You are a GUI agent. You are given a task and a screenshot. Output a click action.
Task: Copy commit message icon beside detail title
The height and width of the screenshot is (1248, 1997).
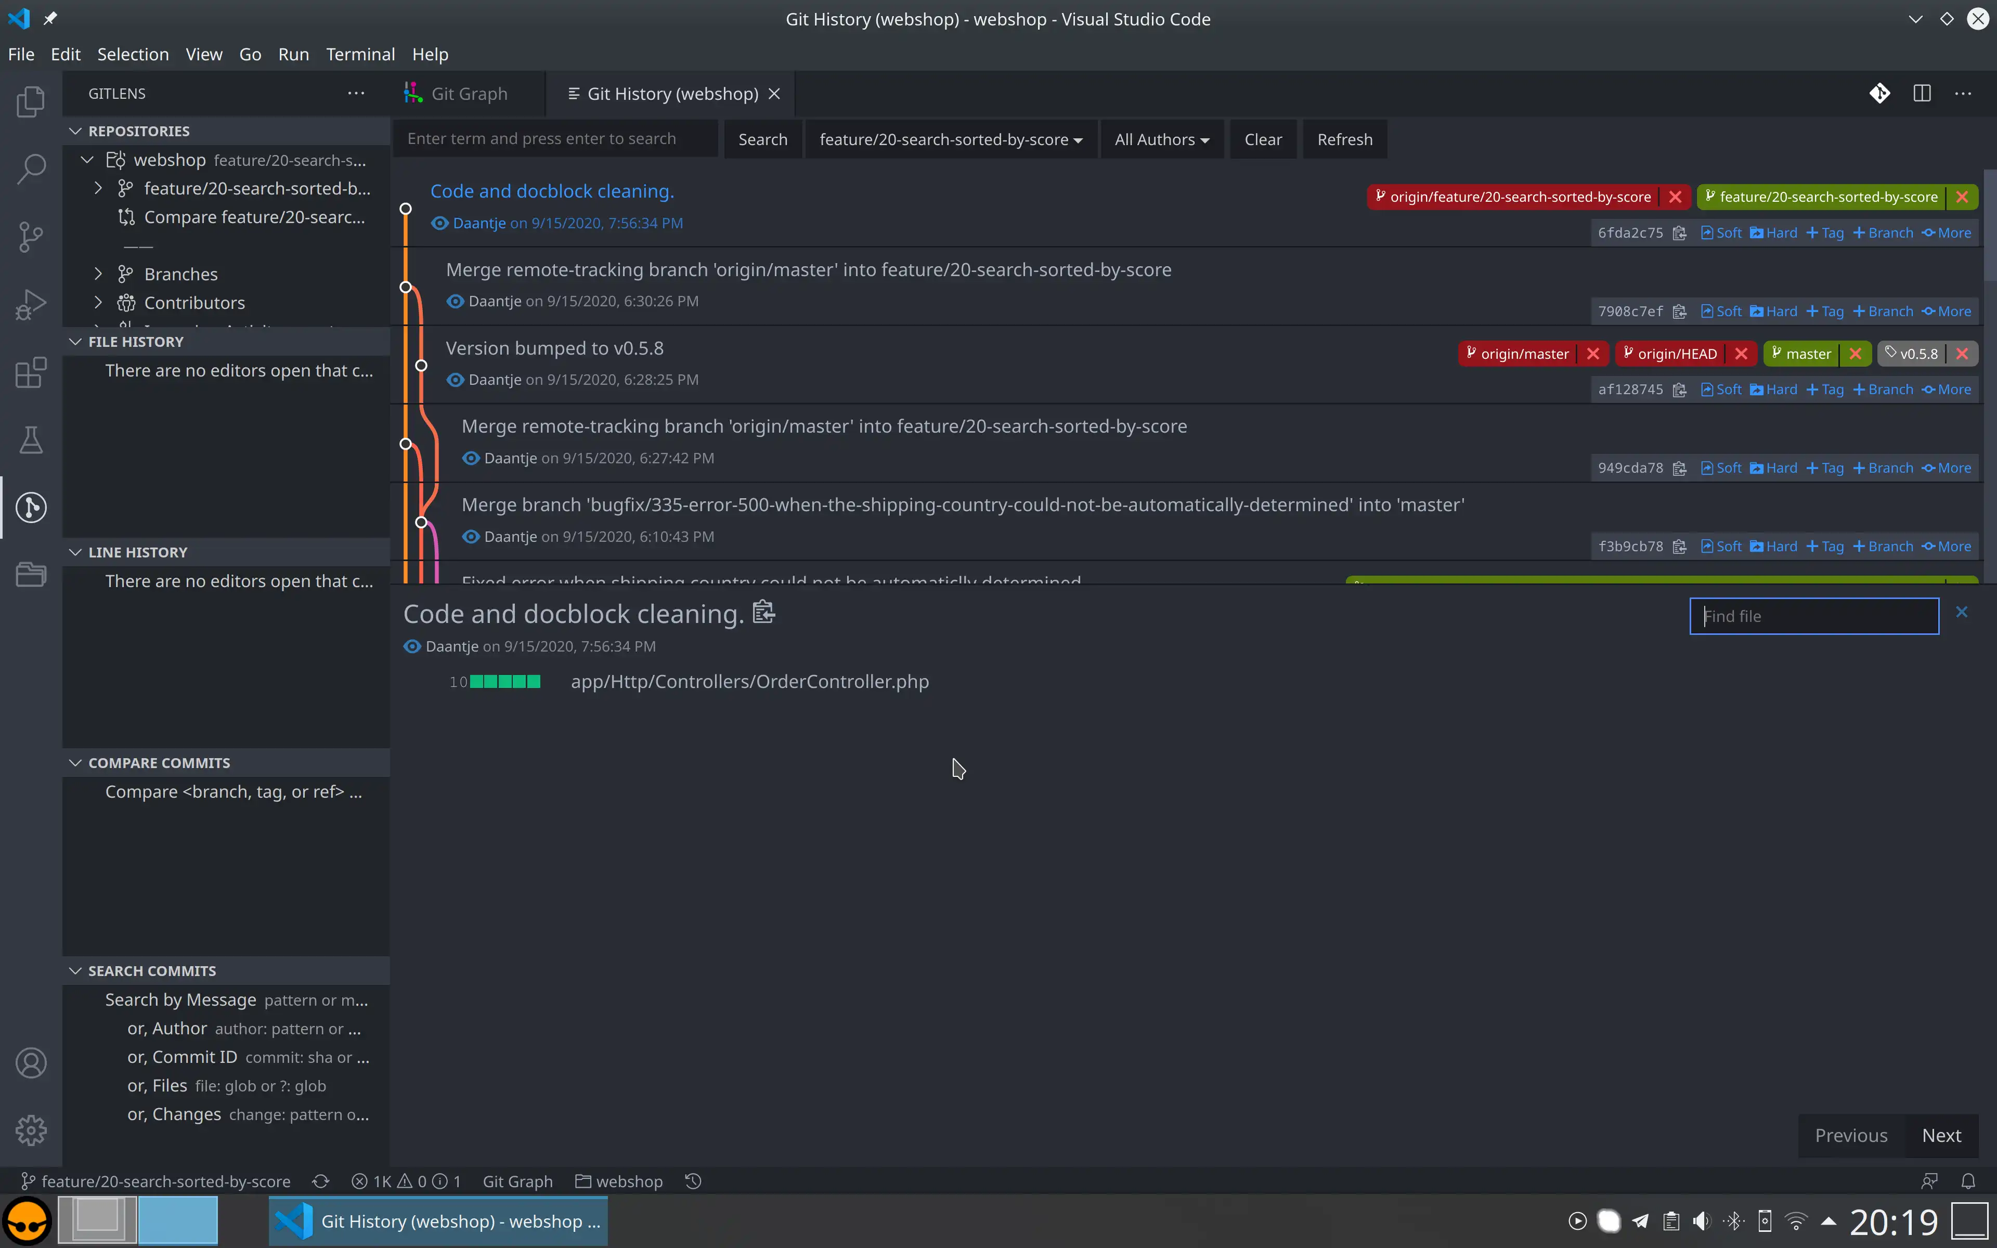pos(763,613)
